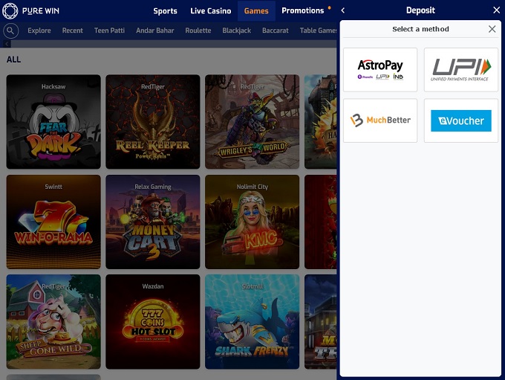Open Money Cart 3 game thumbnail
Image resolution: width=505 pixels, height=380 pixels.
click(152, 222)
